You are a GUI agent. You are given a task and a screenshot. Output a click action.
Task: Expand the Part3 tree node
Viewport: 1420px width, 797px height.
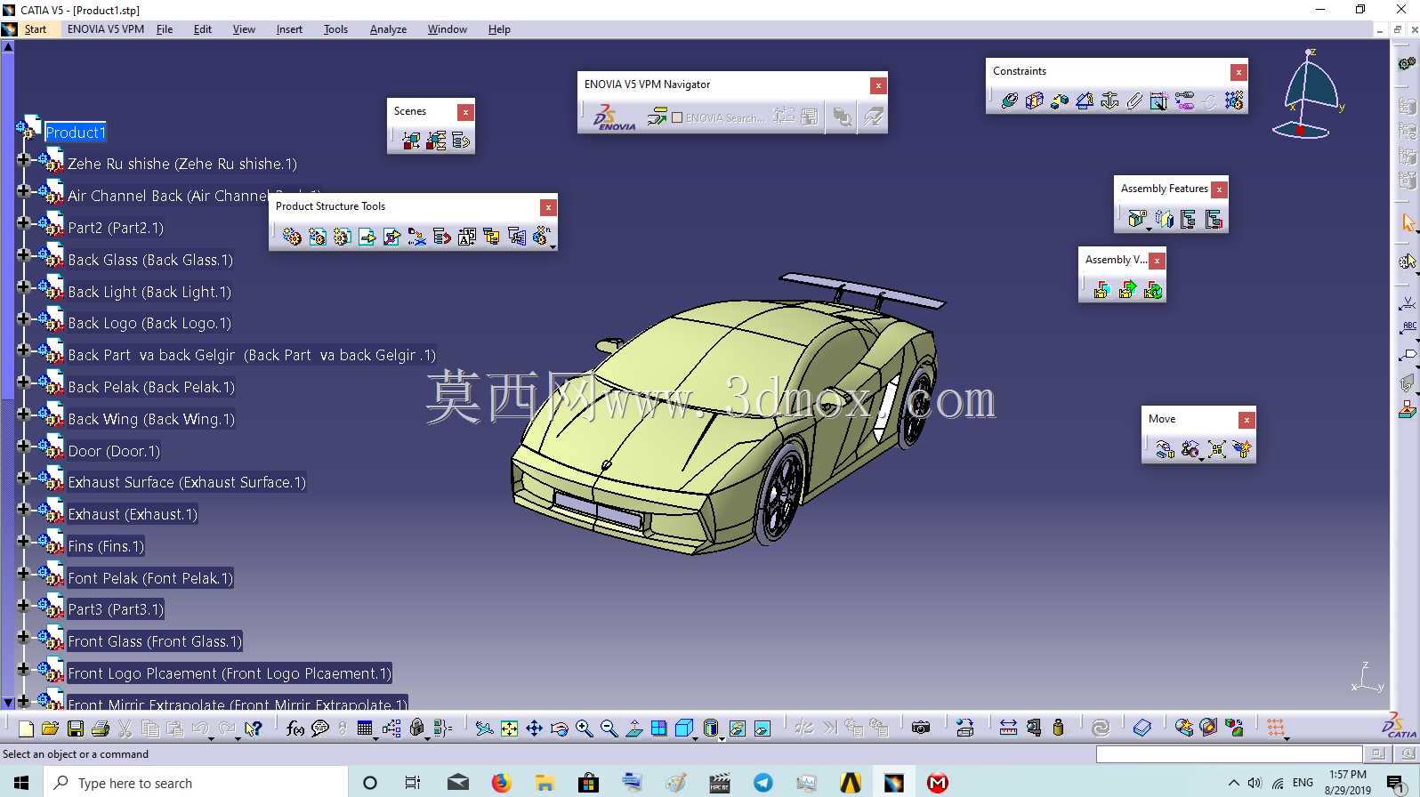24,606
